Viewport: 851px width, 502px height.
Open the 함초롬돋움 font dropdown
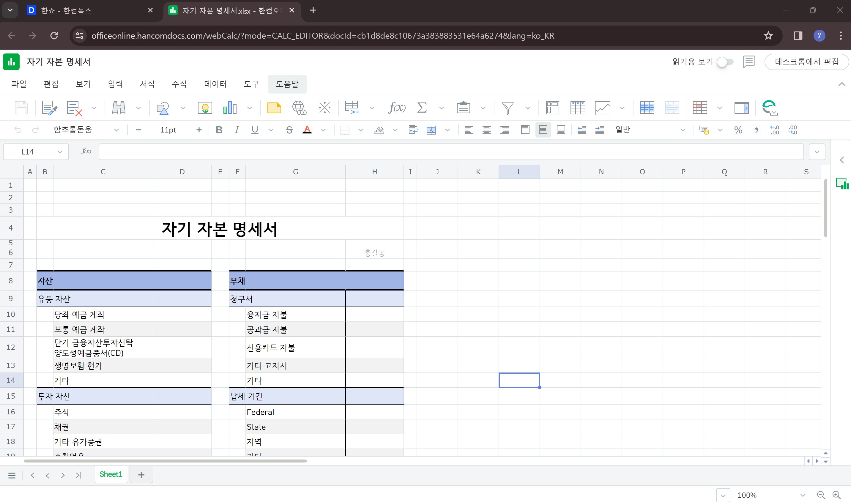click(116, 130)
